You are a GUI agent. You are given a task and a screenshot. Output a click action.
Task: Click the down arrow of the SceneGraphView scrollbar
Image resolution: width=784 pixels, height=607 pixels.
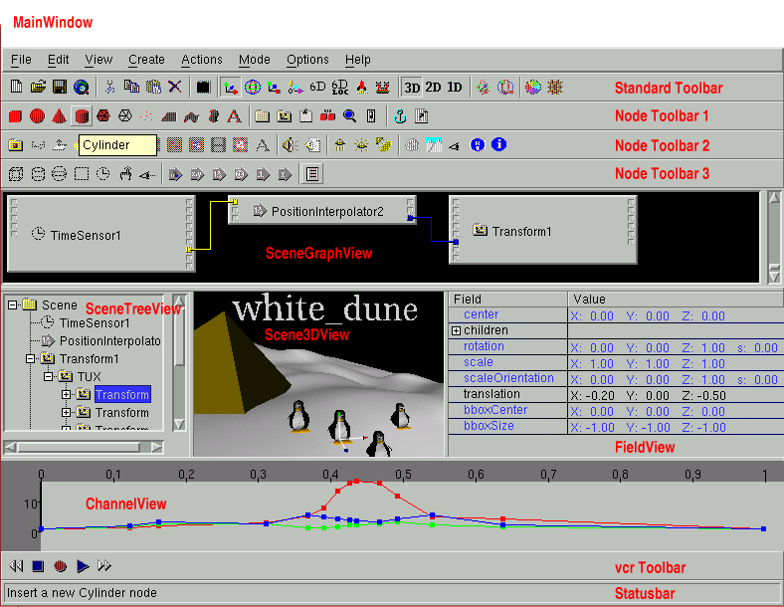(774, 276)
